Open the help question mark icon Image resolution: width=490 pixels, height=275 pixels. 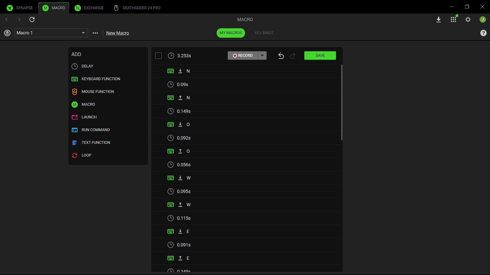483,33
